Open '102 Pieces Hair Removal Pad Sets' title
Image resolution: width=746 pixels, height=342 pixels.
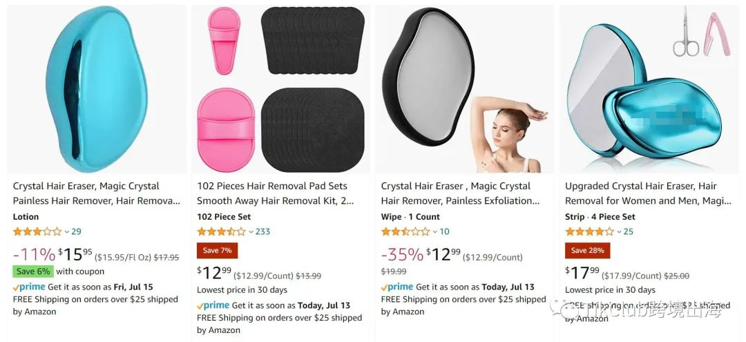[276, 193]
